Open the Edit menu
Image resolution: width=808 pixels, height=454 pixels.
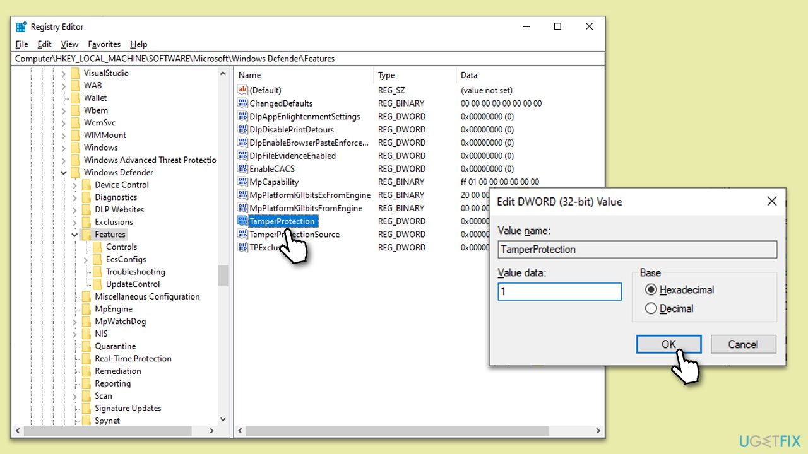pos(44,44)
